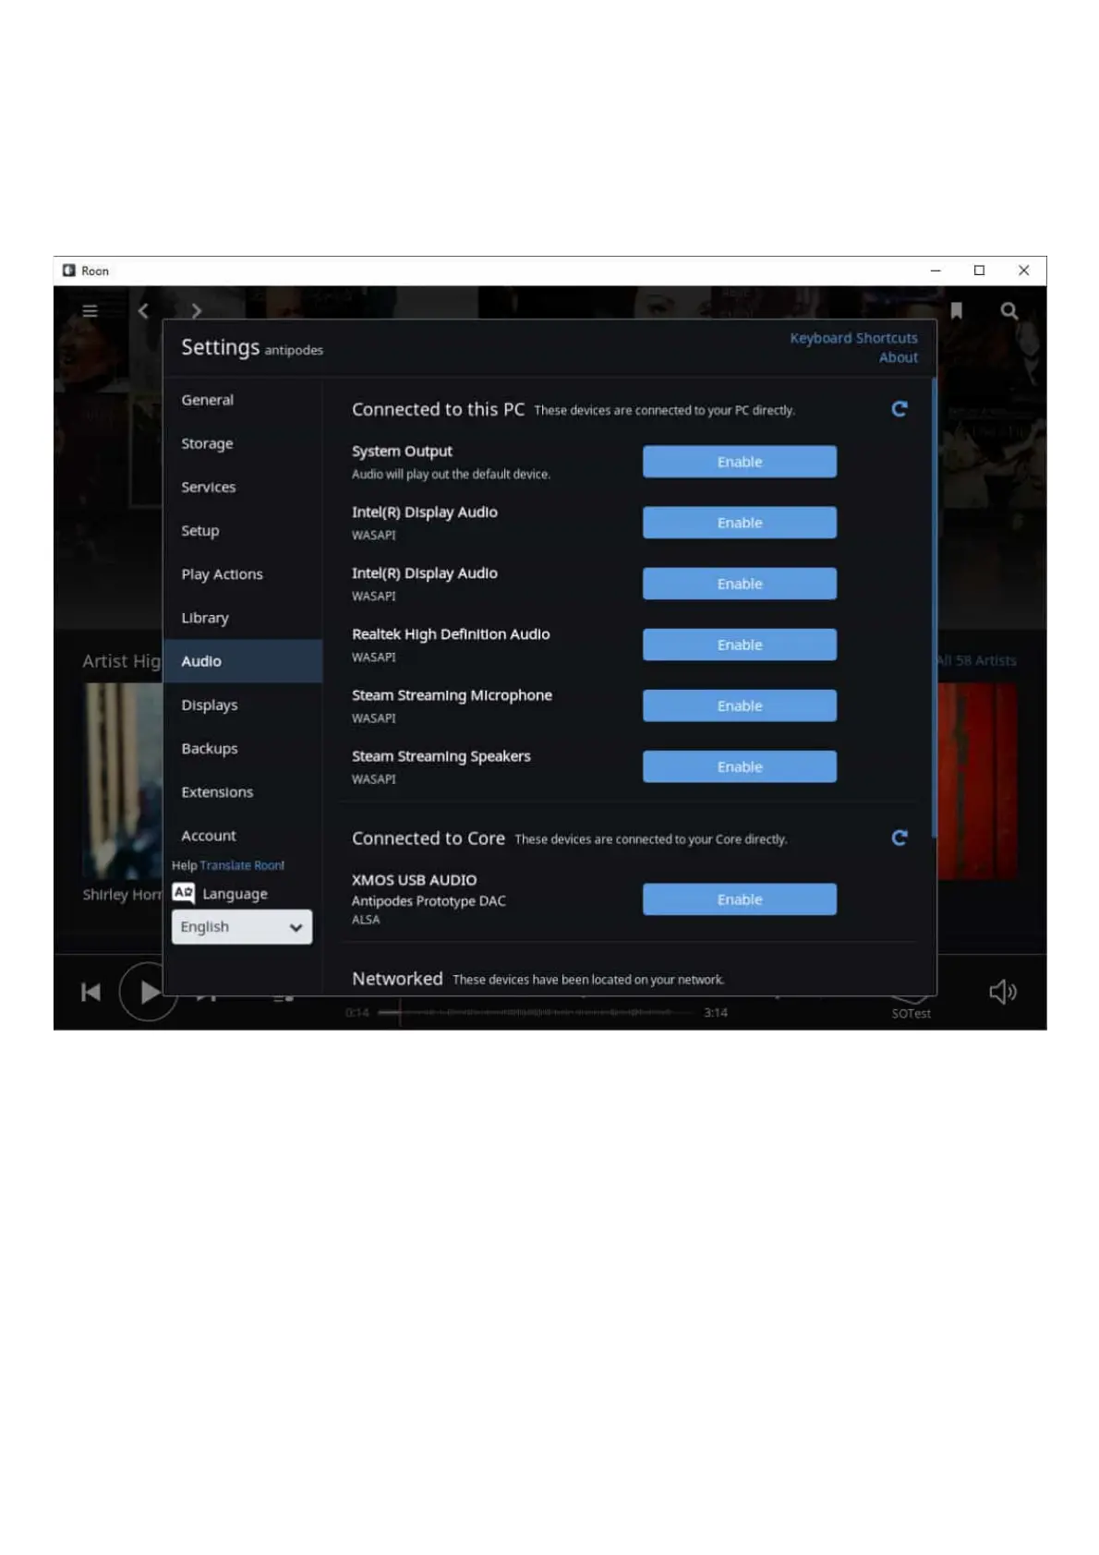Start playback with the play button

pos(149,992)
